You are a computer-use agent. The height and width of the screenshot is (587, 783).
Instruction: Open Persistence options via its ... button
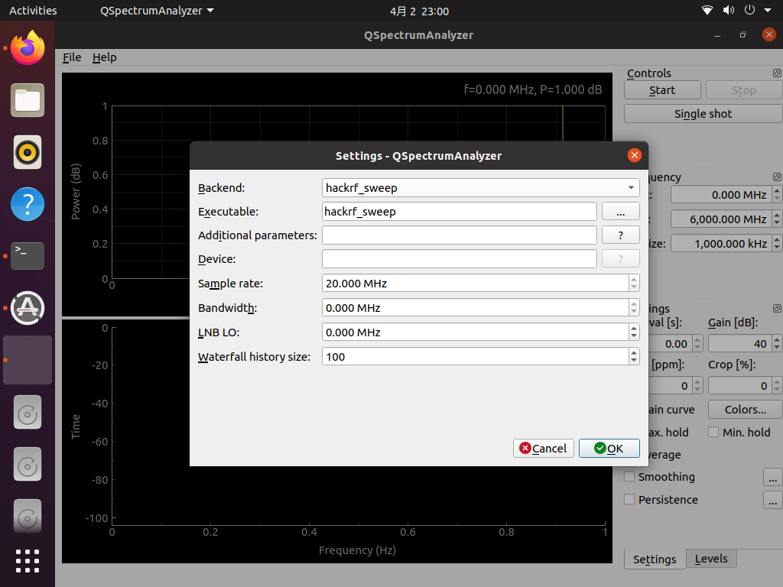[772, 499]
